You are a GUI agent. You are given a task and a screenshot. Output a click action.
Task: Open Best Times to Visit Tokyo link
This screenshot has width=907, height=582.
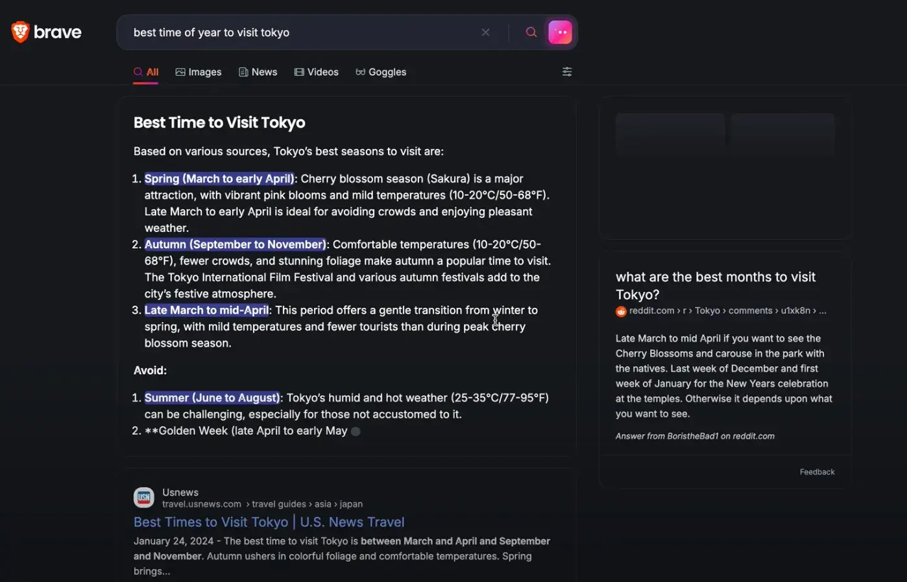269,522
